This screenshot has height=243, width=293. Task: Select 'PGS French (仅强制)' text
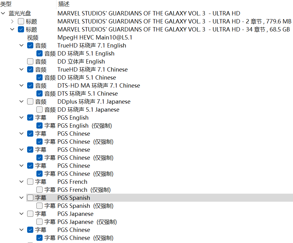[84, 190]
